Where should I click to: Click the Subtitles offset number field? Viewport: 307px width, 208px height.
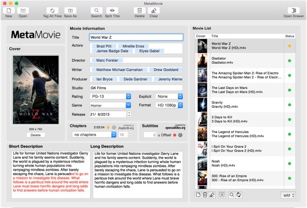(150, 135)
